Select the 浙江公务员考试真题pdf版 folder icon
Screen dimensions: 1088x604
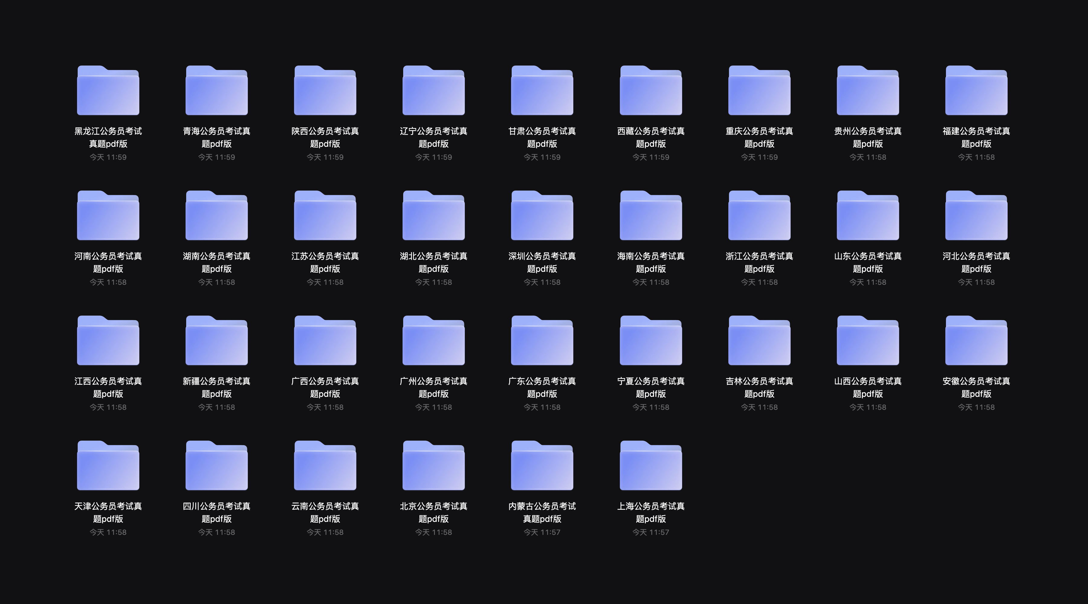pyautogui.click(x=759, y=215)
